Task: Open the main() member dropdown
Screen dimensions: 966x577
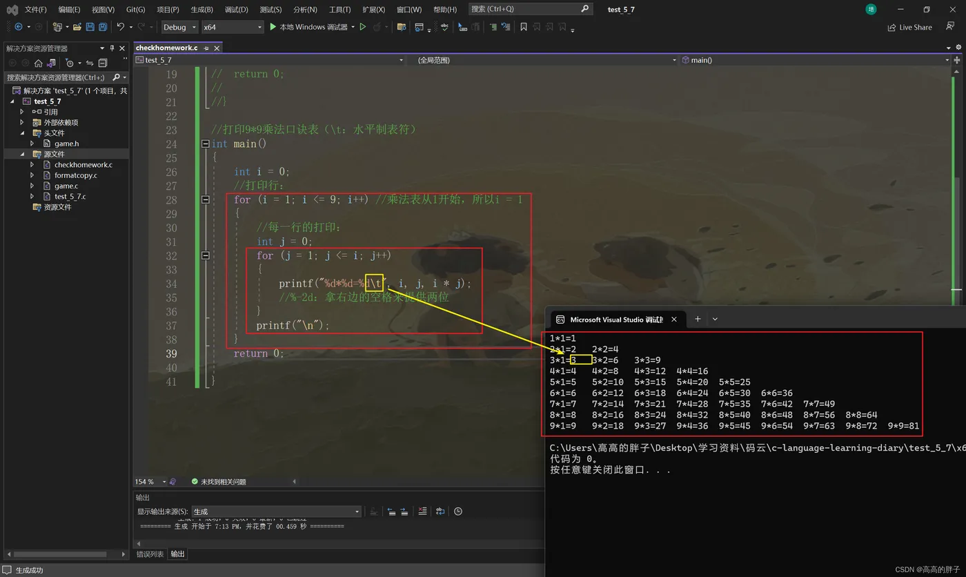Action: pos(816,60)
